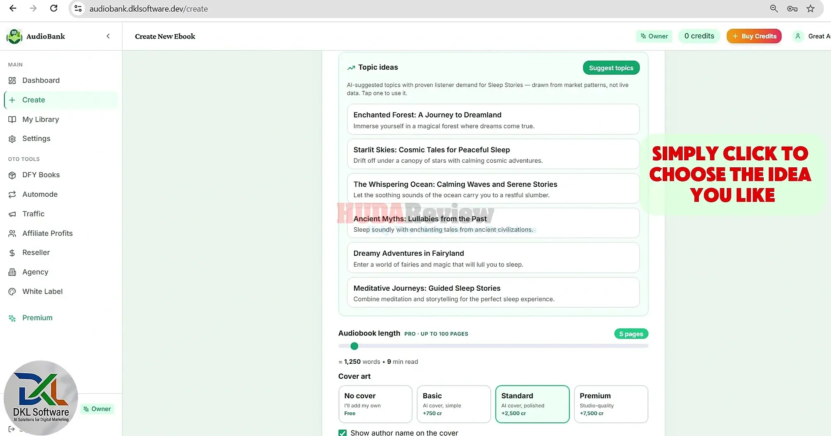The height and width of the screenshot is (436, 831).
Task: Click the My Library book icon
Action: (12, 120)
